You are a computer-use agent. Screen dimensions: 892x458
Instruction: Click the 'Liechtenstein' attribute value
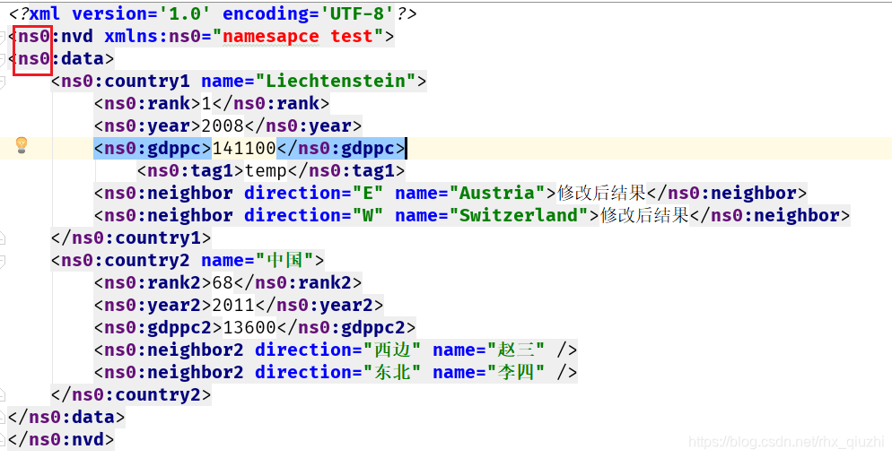336,82
